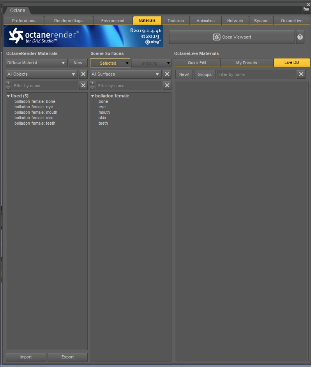311x367 pixels.
Task: Select material bolladon female: skin
Action: click(x=34, y=118)
